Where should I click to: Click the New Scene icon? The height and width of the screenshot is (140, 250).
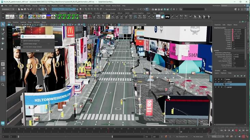(x=19, y=10)
